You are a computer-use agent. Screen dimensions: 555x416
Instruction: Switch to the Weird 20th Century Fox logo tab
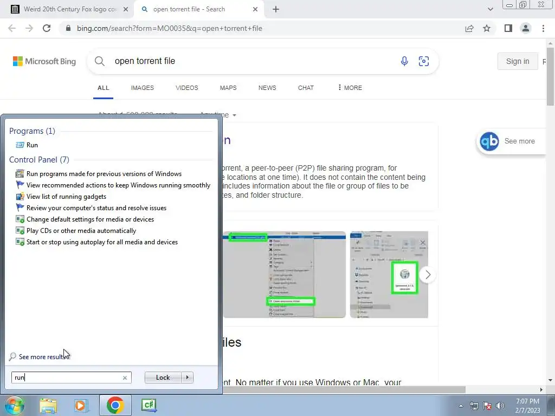(x=70, y=9)
